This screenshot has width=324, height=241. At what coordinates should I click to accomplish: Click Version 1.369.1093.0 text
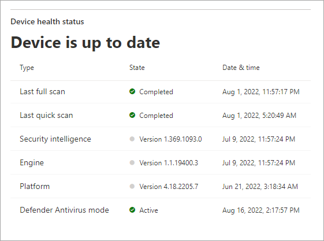[171, 139]
